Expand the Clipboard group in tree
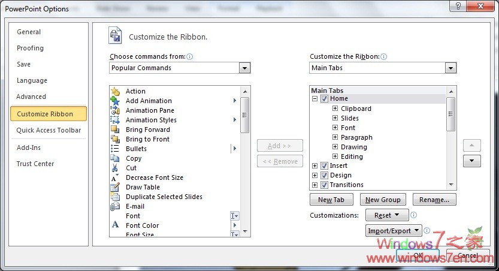This screenshot has width=499, height=271. click(335, 109)
